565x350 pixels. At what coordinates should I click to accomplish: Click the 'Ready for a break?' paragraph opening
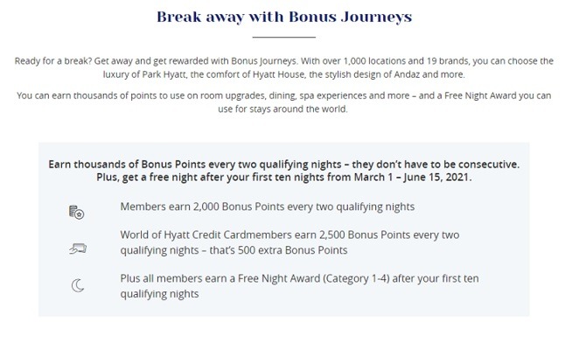(53, 61)
